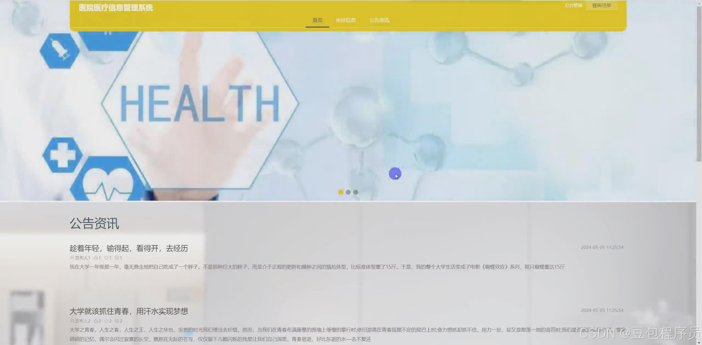Click star favorite icon on first announcement
Viewport: 702px width, 345px height.
click(106, 258)
